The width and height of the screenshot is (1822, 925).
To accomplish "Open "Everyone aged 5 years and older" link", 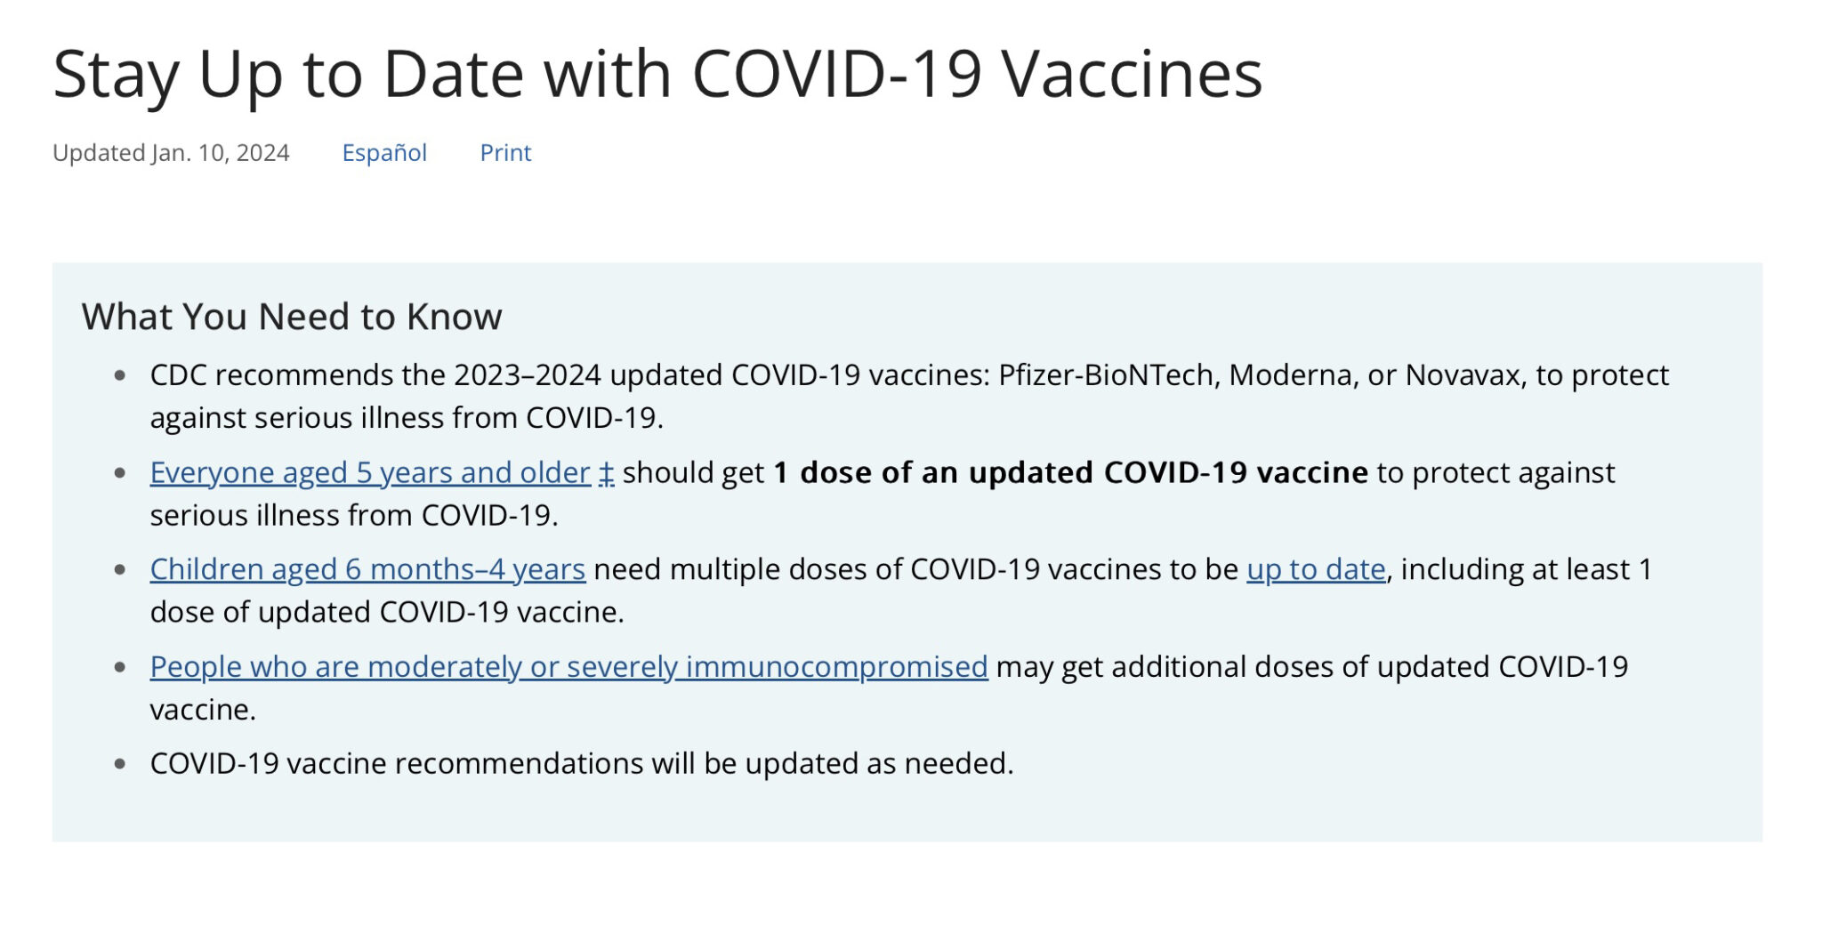I will (369, 472).
